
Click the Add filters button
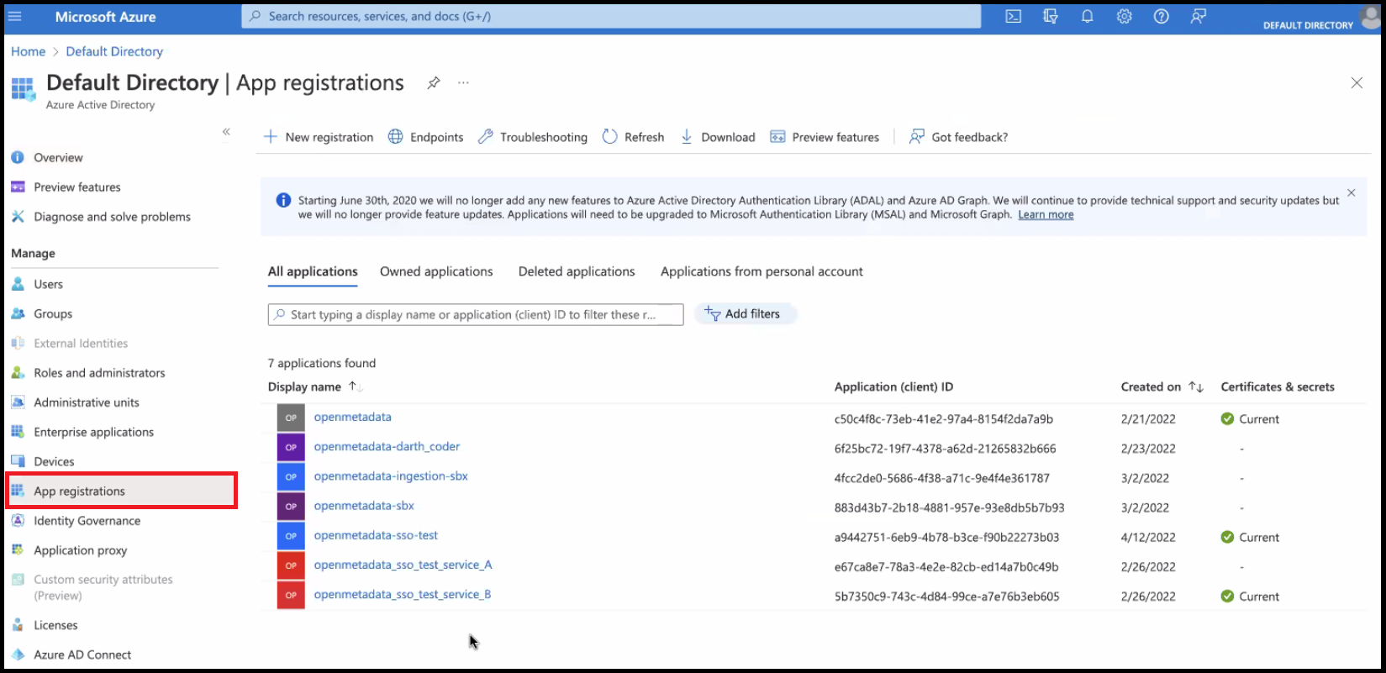pos(744,314)
